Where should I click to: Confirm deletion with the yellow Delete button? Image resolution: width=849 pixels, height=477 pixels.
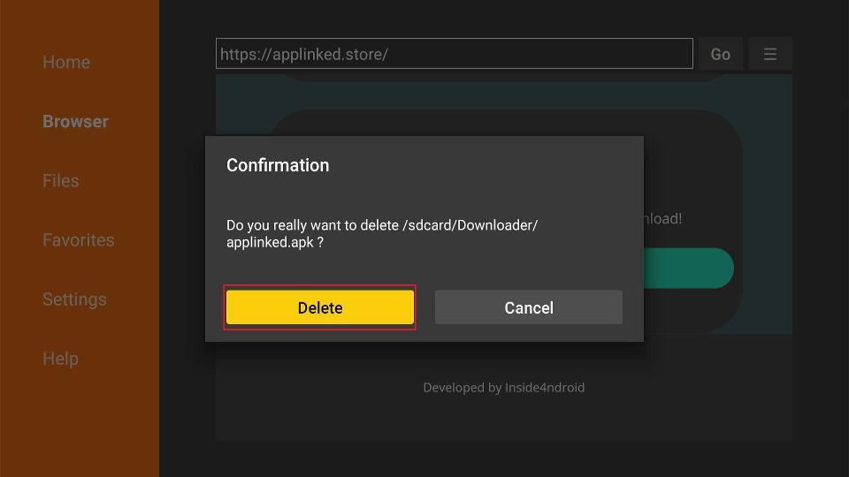point(320,307)
